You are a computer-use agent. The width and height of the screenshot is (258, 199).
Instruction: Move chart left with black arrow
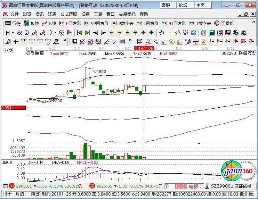pos(95,33)
